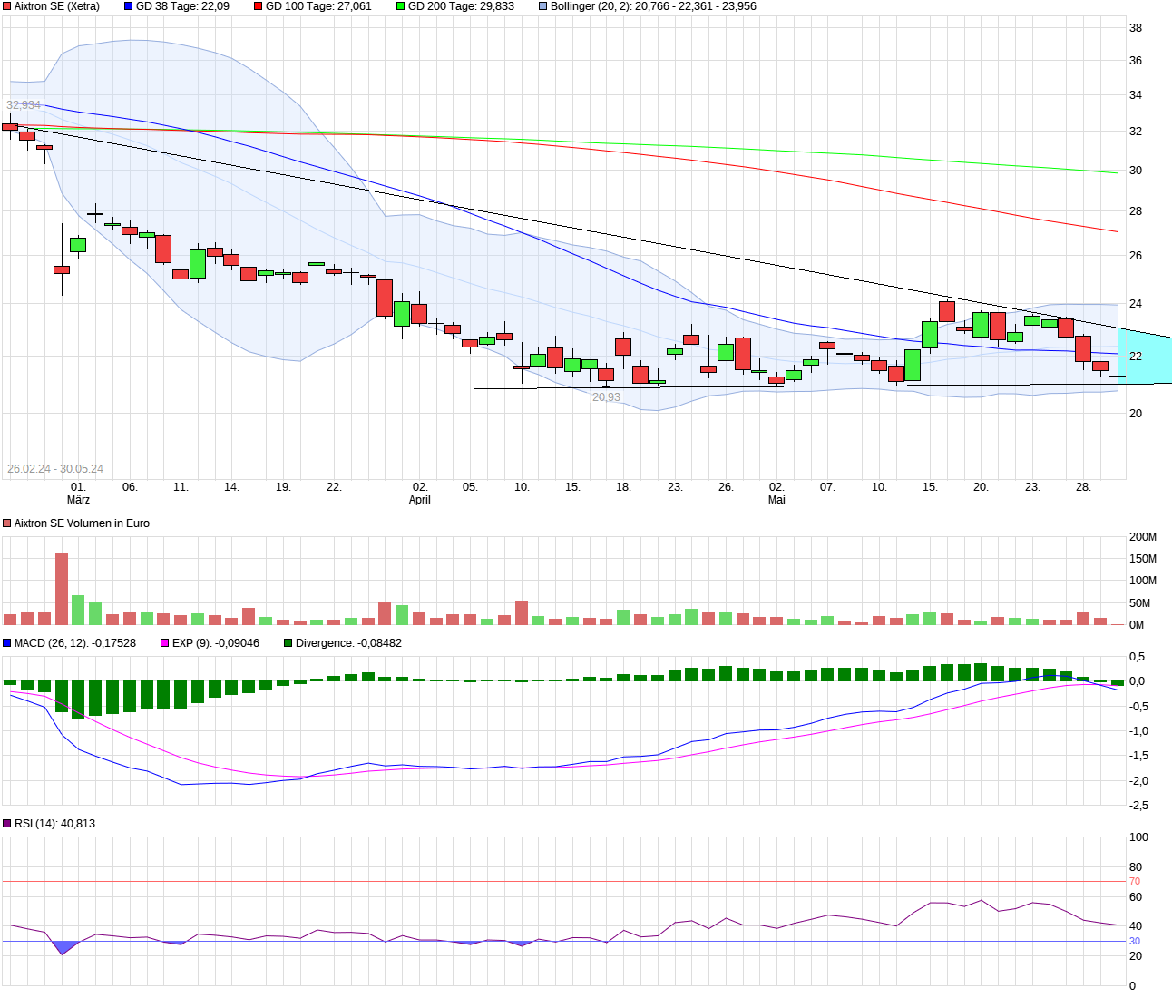Click the date range '26.02.24 - 30.05.24' text
Image resolution: width=1172 pixels, height=998 pixels.
pyautogui.click(x=55, y=469)
